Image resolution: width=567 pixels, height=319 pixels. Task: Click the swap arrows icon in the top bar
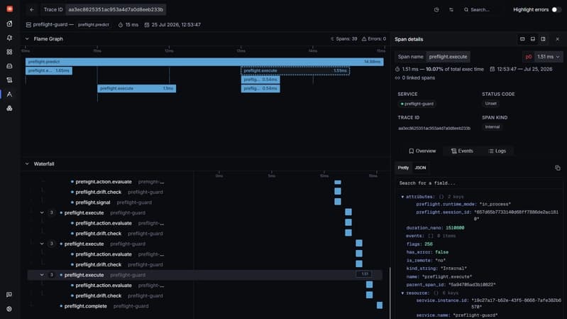click(451, 10)
